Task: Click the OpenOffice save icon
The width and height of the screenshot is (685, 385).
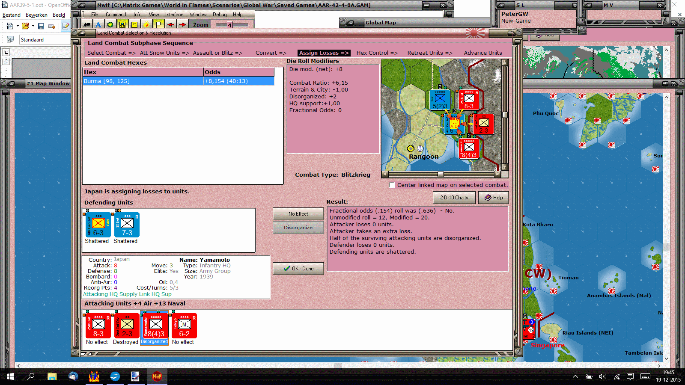Action: click(41, 26)
